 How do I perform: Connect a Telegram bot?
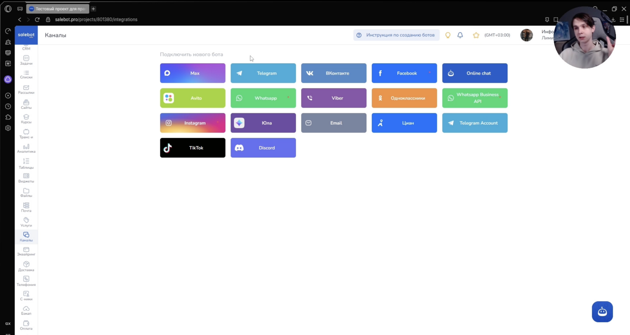(x=263, y=73)
